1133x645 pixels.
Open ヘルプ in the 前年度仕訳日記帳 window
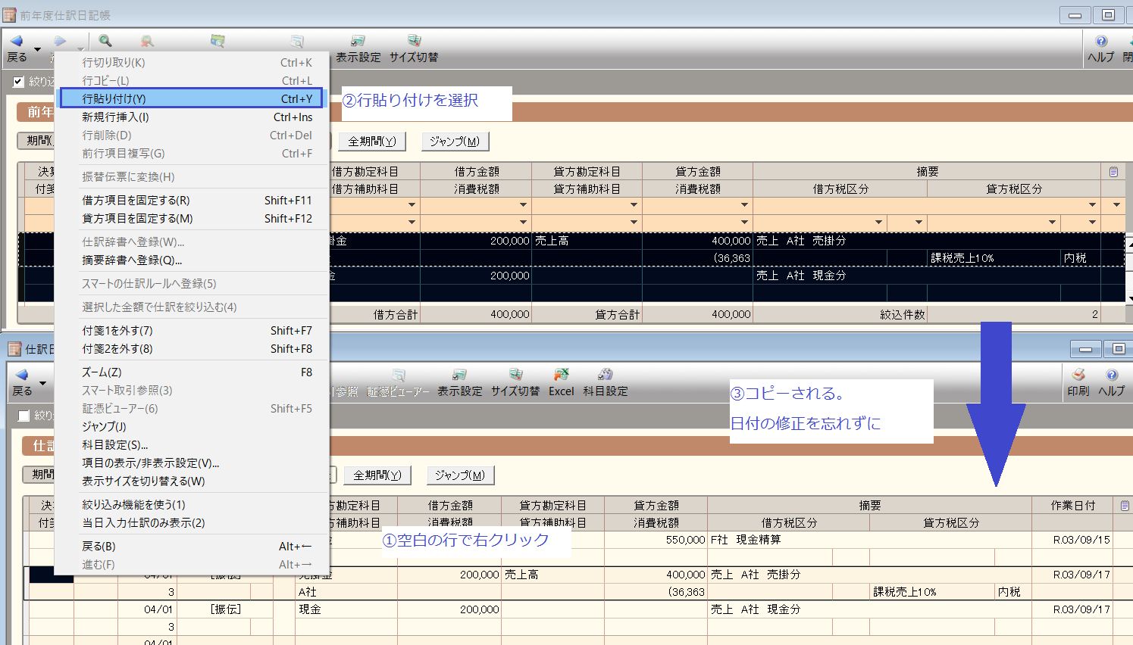1100,48
